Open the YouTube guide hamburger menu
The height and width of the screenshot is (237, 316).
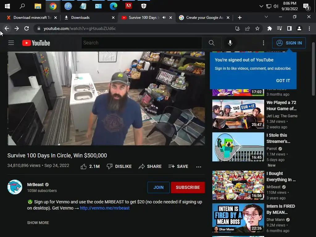11,43
